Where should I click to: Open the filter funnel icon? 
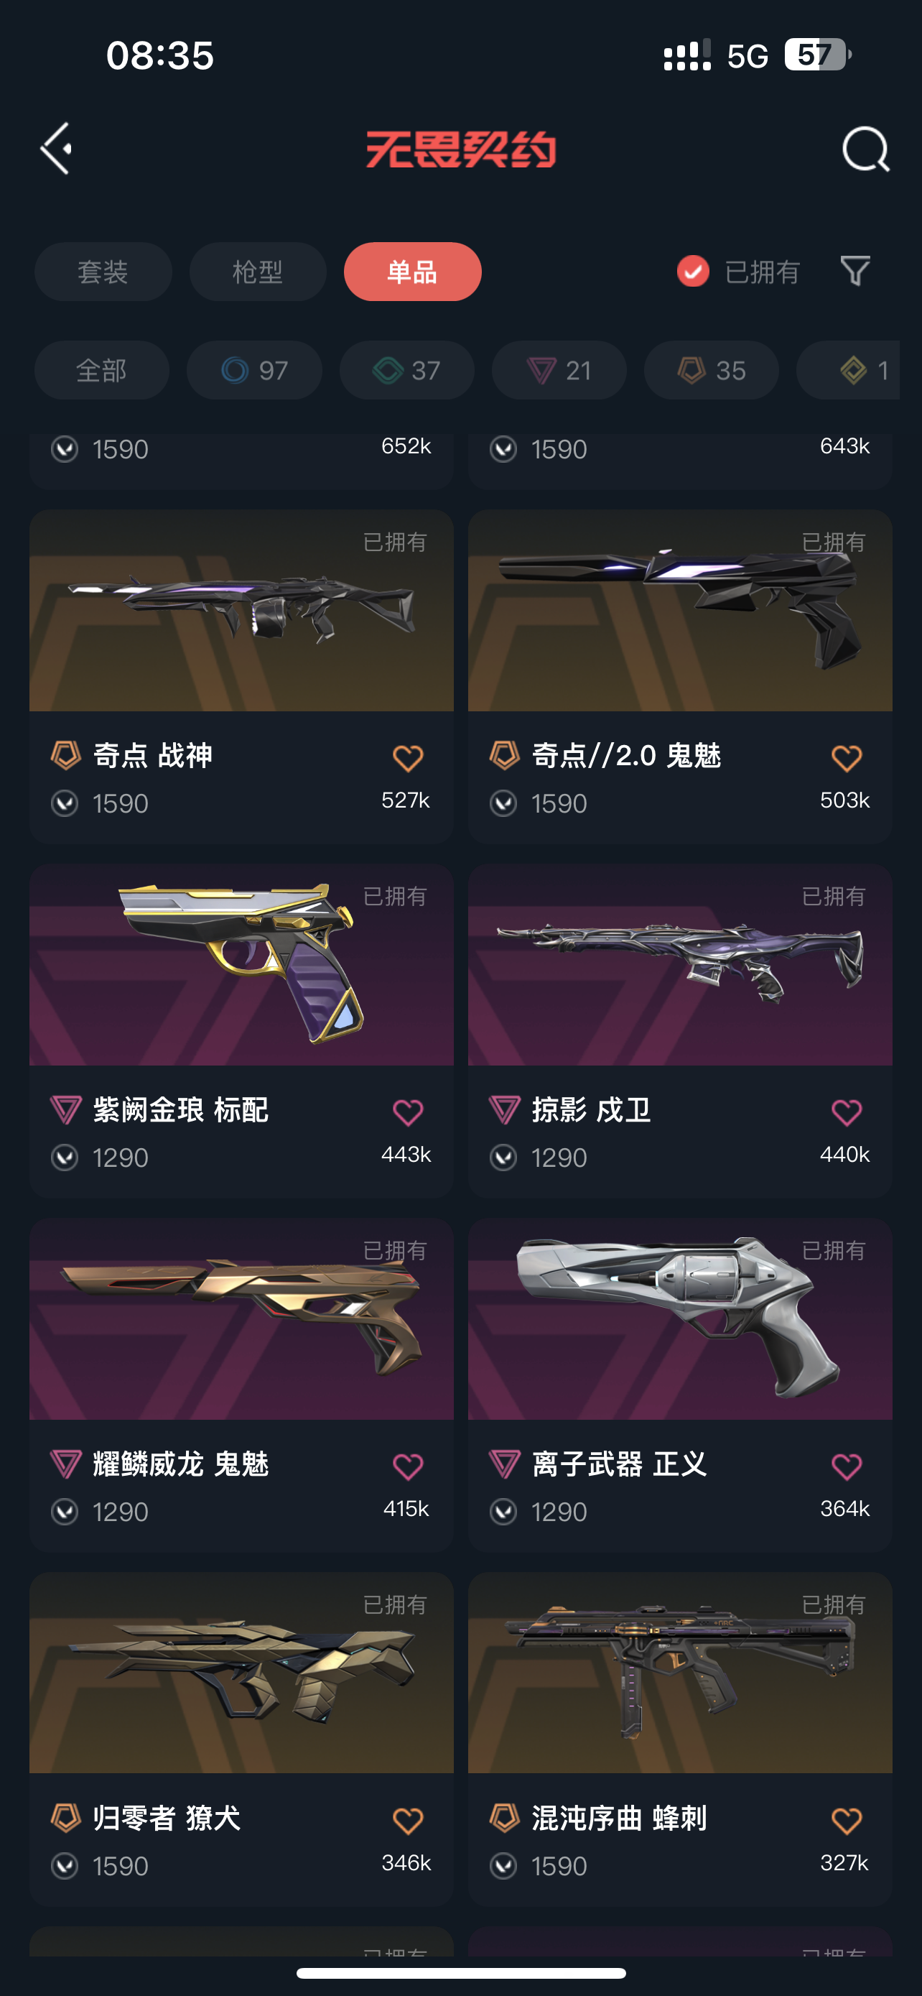(x=855, y=271)
